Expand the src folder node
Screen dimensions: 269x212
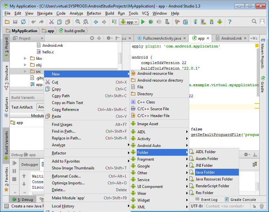pos(25,71)
